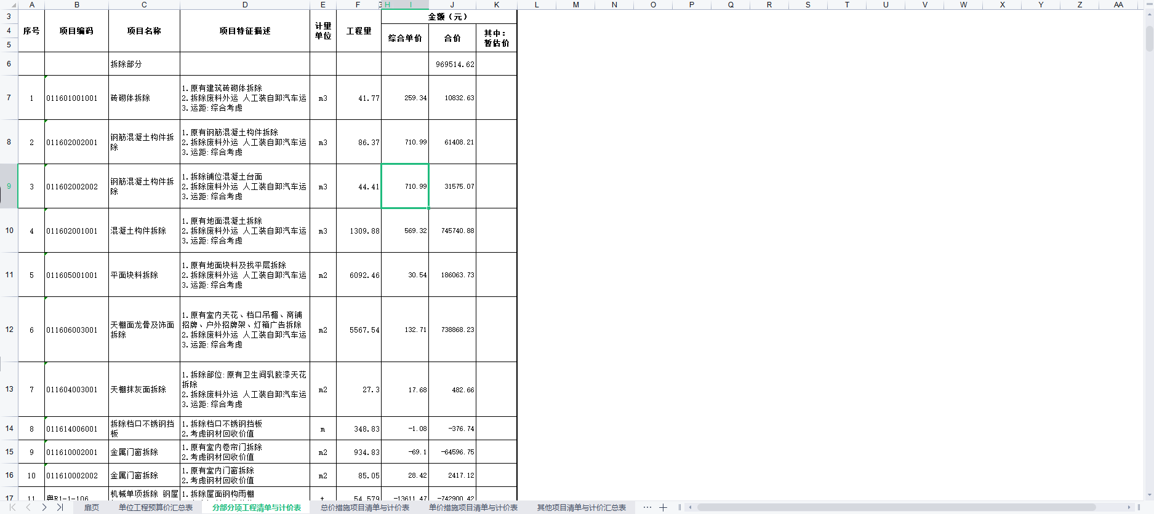This screenshot has height=514, width=1154.
Task: Select the 分部分项工程清单与计价表 sheet tab
Action: (x=257, y=507)
